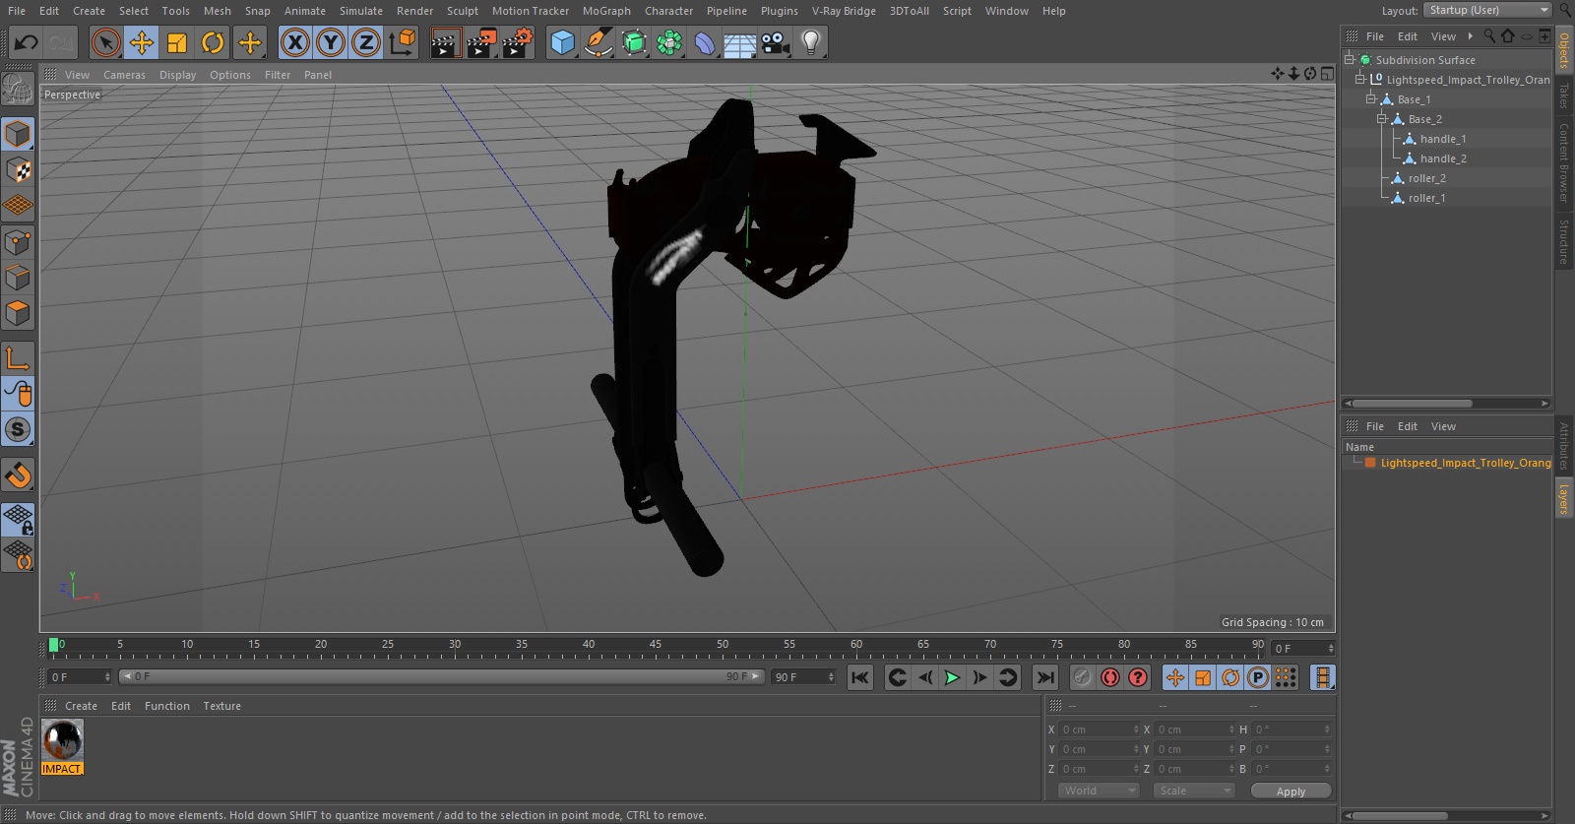The width and height of the screenshot is (1575, 824).
Task: Toggle the viewport maximize icon
Action: point(1327,74)
